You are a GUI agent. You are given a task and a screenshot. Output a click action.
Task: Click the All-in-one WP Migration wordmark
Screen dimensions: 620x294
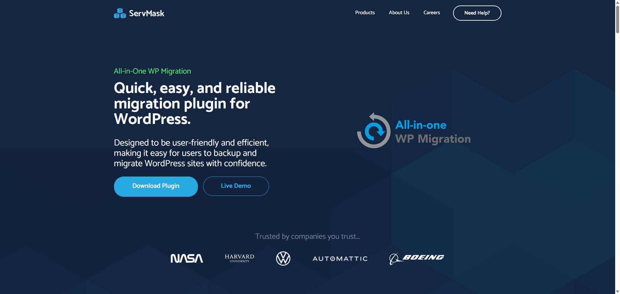(x=433, y=132)
